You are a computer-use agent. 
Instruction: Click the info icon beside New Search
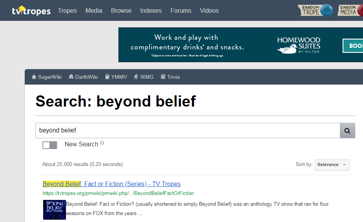[102, 143]
